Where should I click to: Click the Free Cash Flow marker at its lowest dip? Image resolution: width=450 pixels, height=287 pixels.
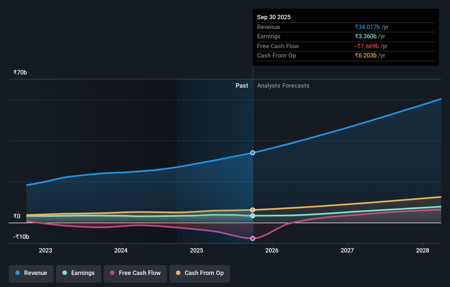point(252,238)
